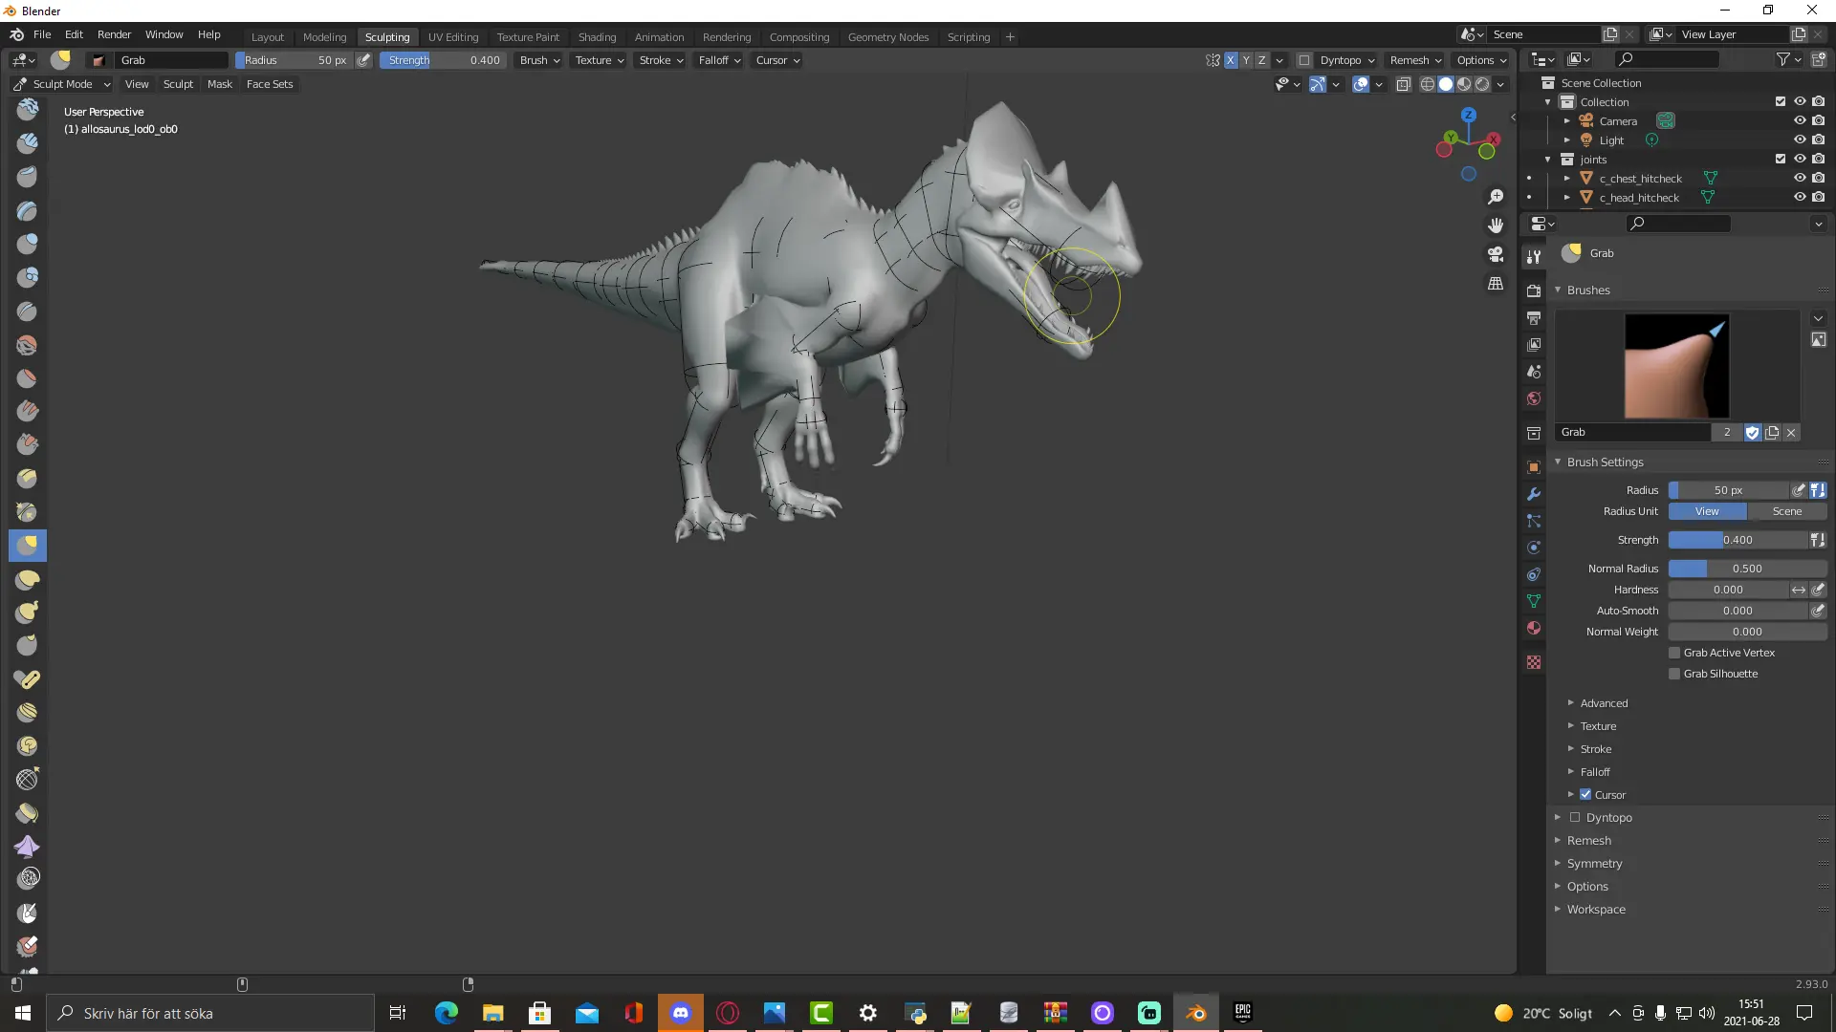The width and height of the screenshot is (1836, 1032).
Task: Enable Dyntopo checkbox in header
Action: point(1303,60)
